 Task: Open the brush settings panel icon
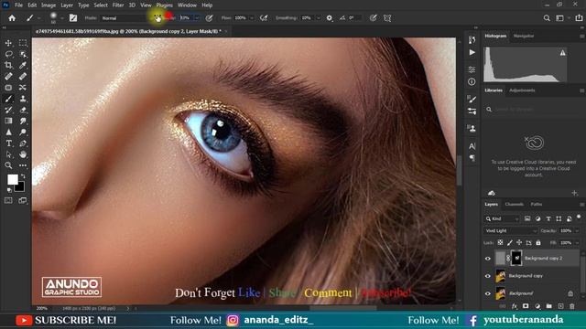73,18
